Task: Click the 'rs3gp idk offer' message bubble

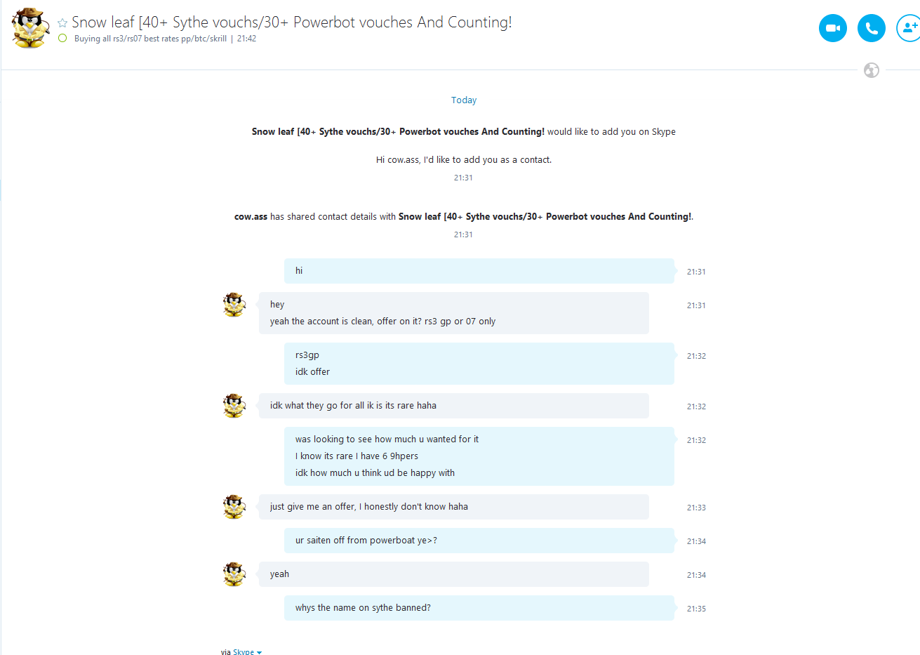Action: pos(479,364)
